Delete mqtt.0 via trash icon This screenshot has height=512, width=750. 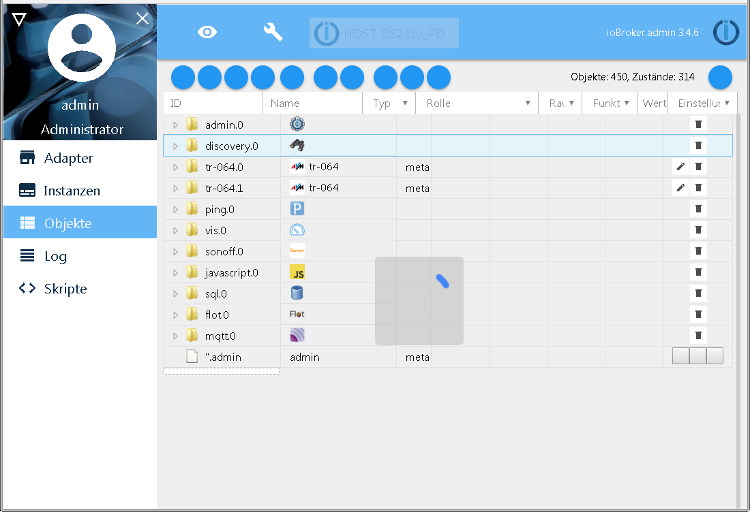click(x=698, y=335)
